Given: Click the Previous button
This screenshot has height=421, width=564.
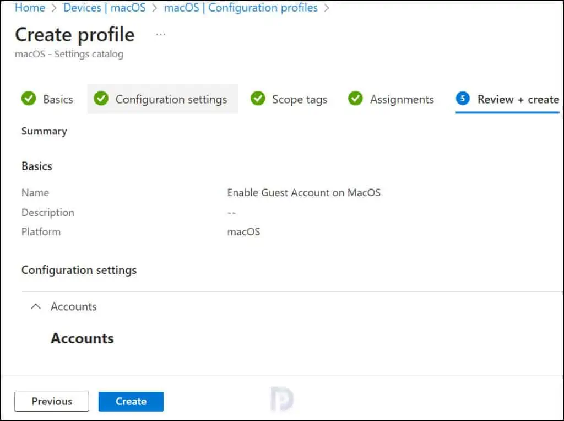Looking at the screenshot, I should tap(52, 402).
